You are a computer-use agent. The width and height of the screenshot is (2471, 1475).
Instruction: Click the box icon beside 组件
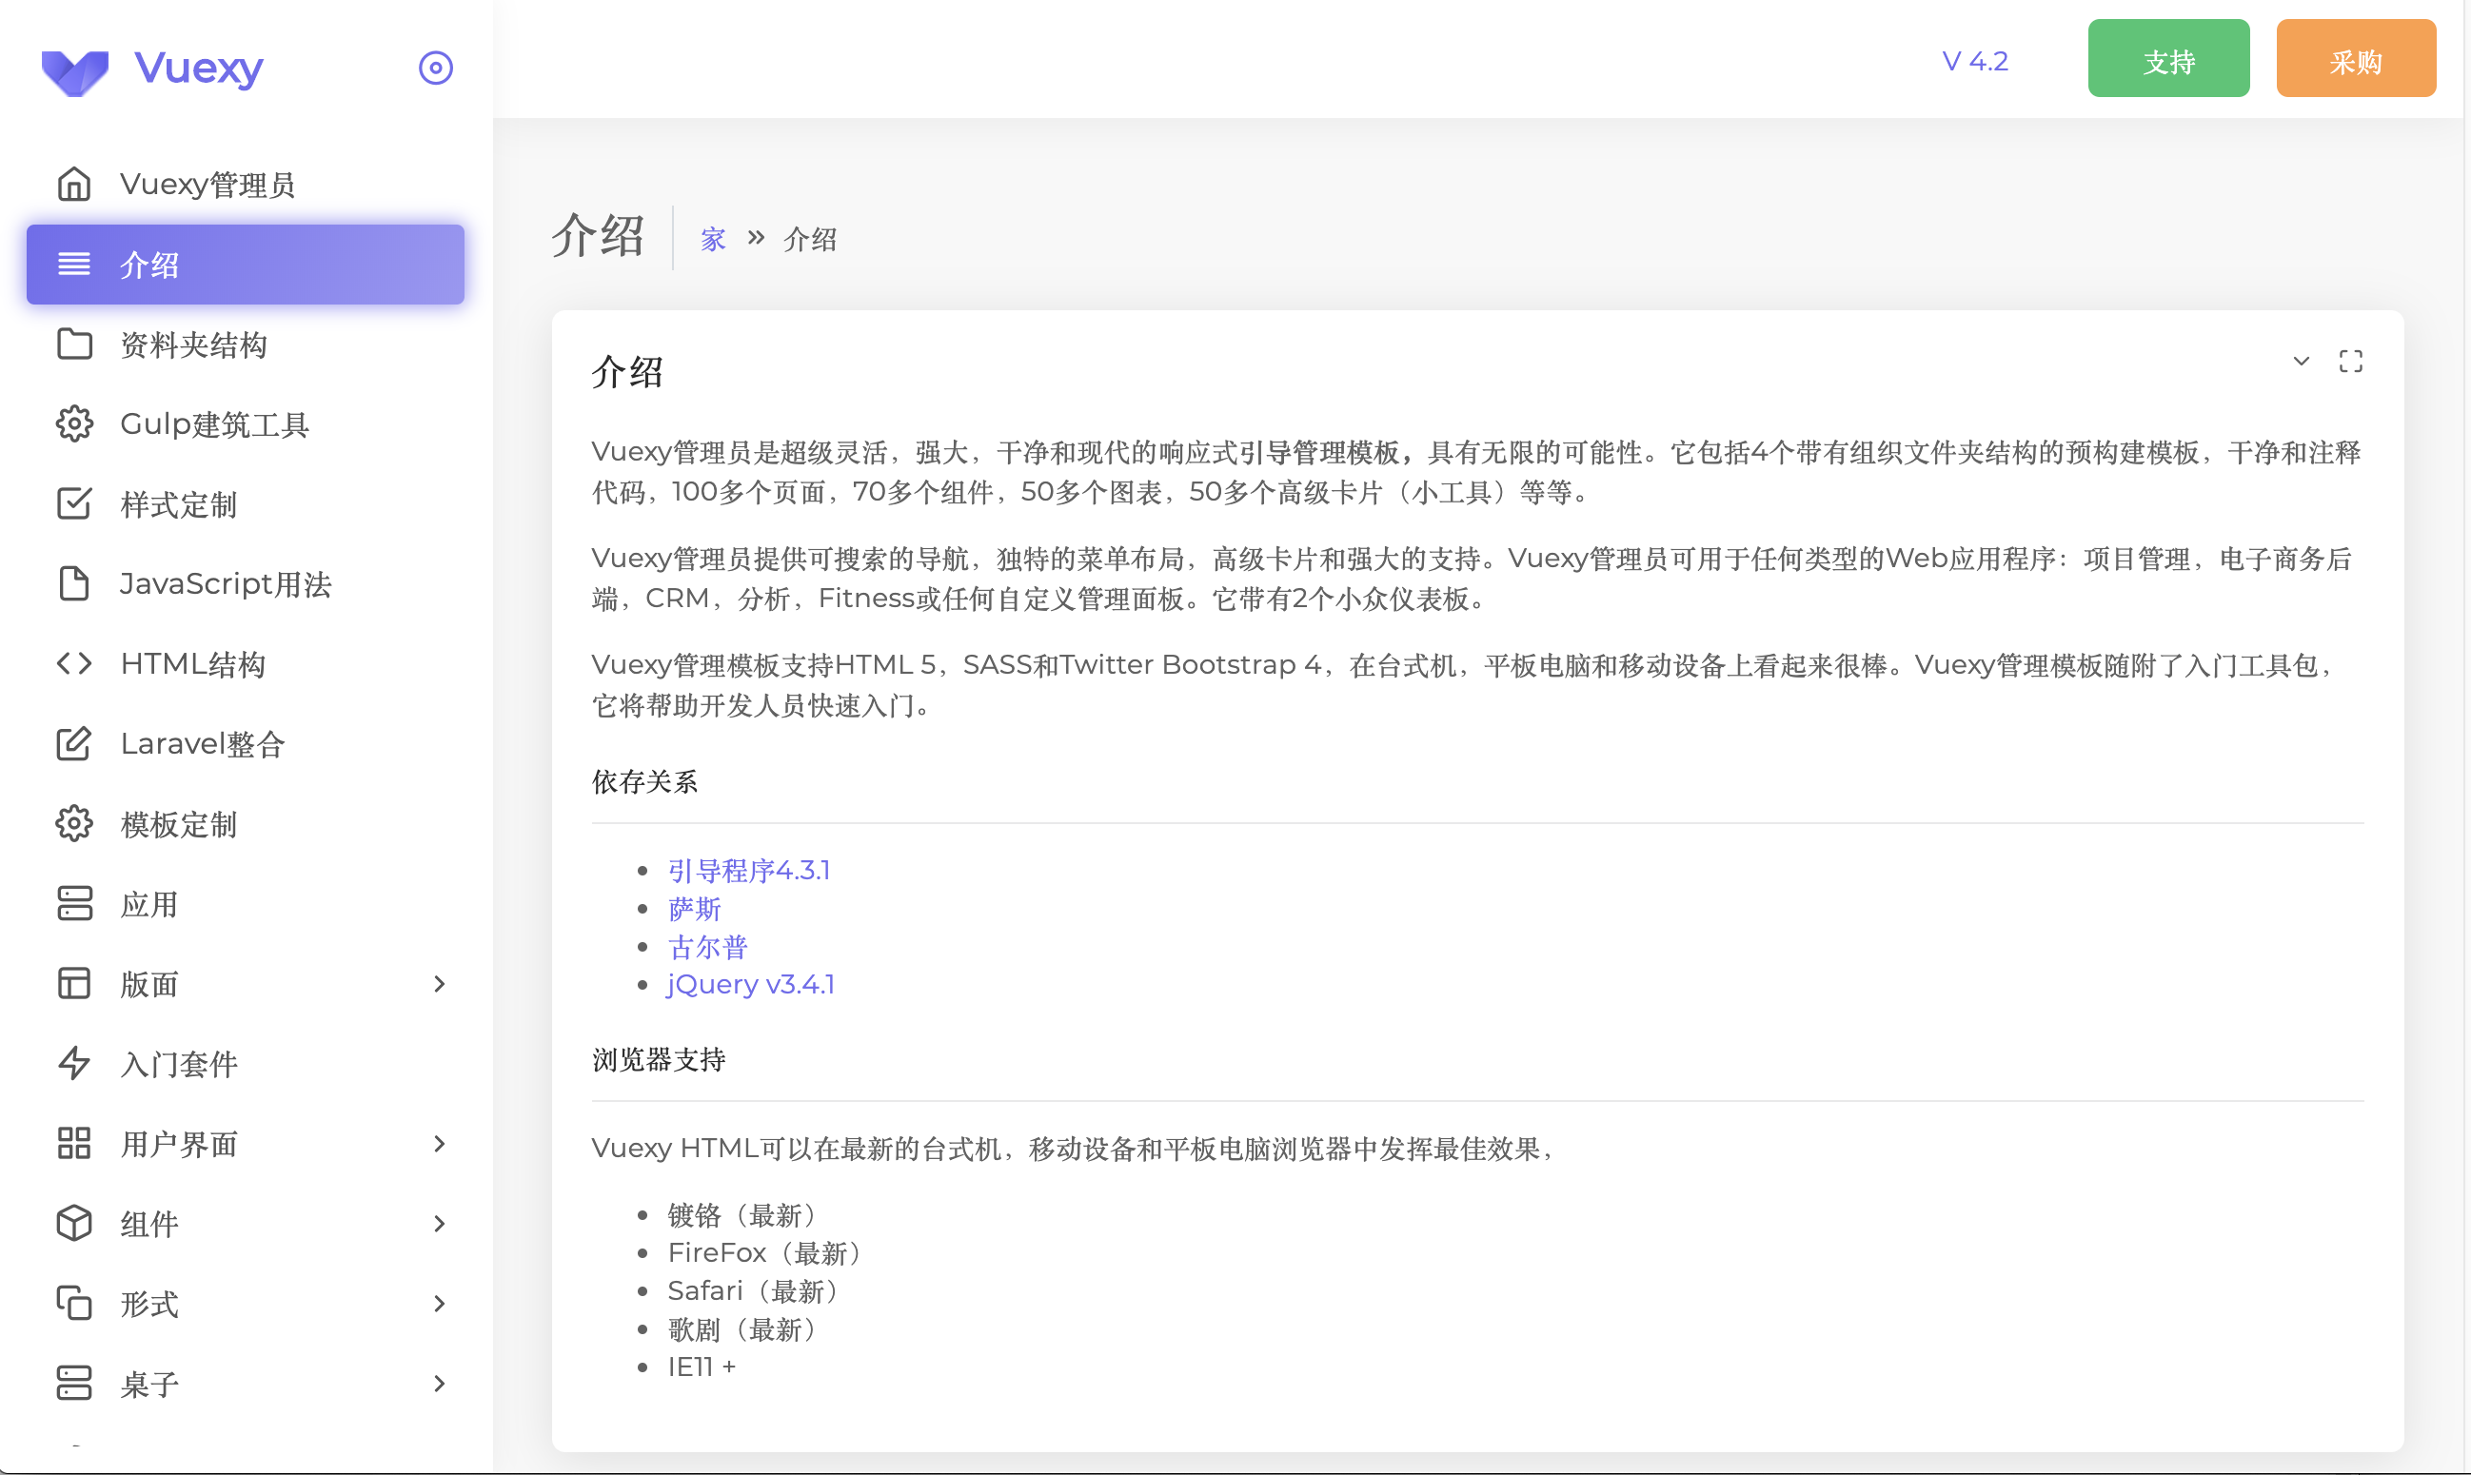(74, 1224)
